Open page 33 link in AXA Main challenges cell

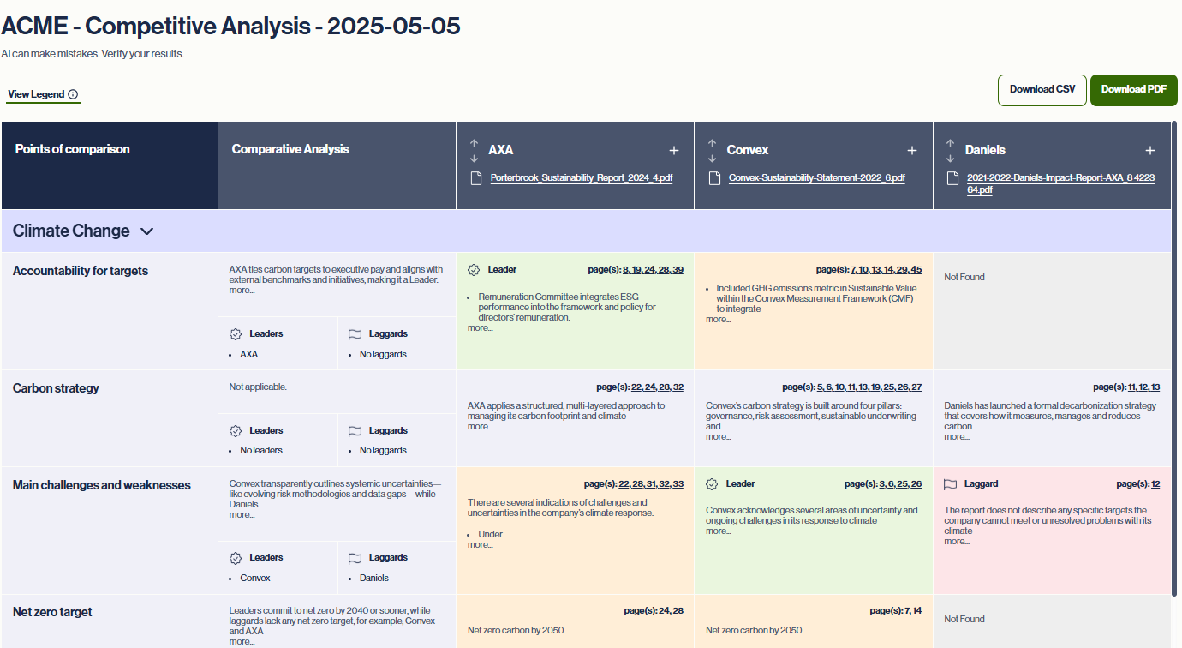(x=678, y=483)
